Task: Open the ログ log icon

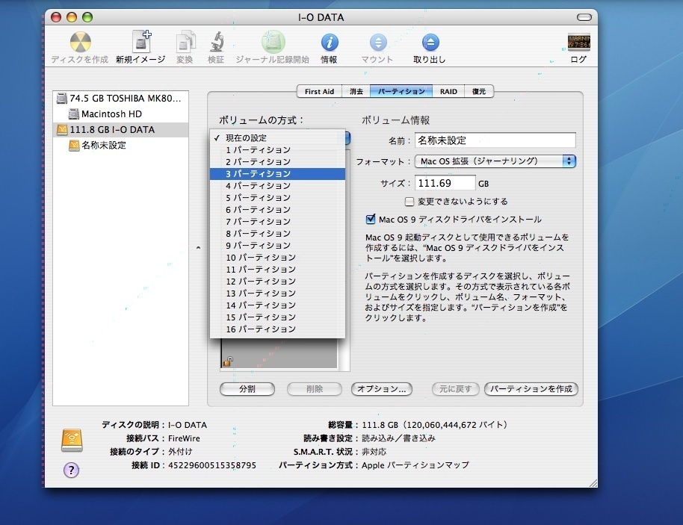Action: (x=579, y=42)
